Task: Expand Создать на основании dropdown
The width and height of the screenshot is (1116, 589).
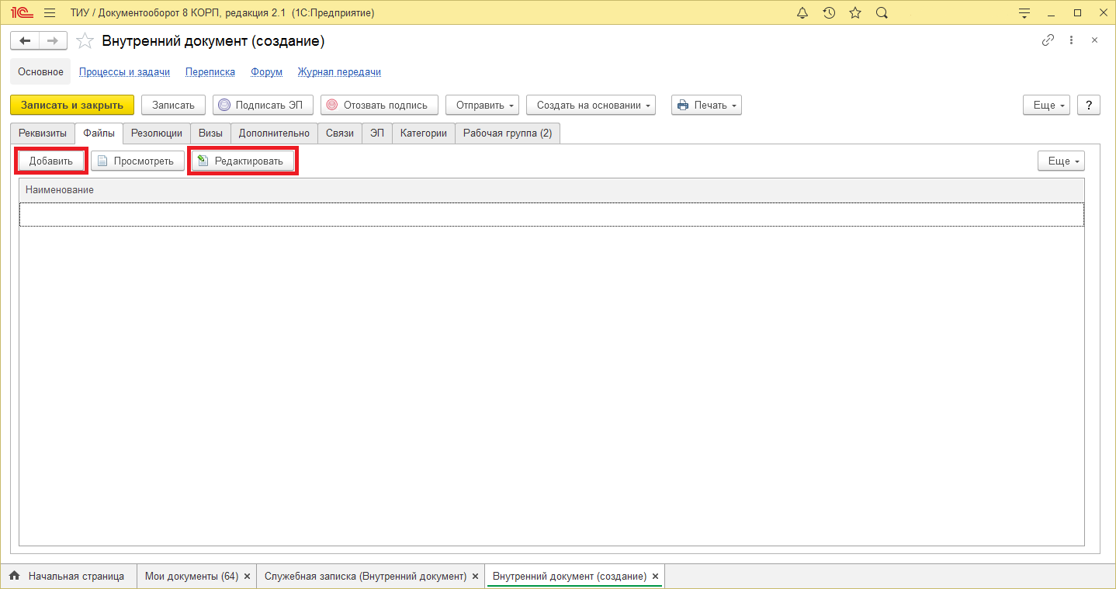Action: [591, 105]
